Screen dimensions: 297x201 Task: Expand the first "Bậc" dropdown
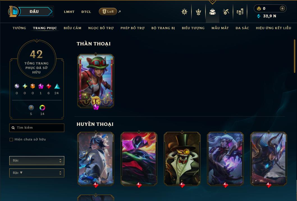tap(37, 161)
